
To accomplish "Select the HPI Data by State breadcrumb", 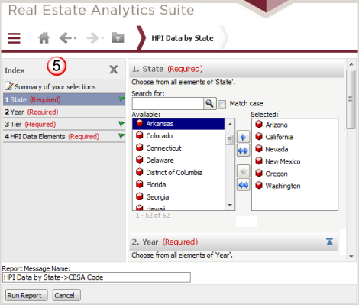I will point(183,38).
